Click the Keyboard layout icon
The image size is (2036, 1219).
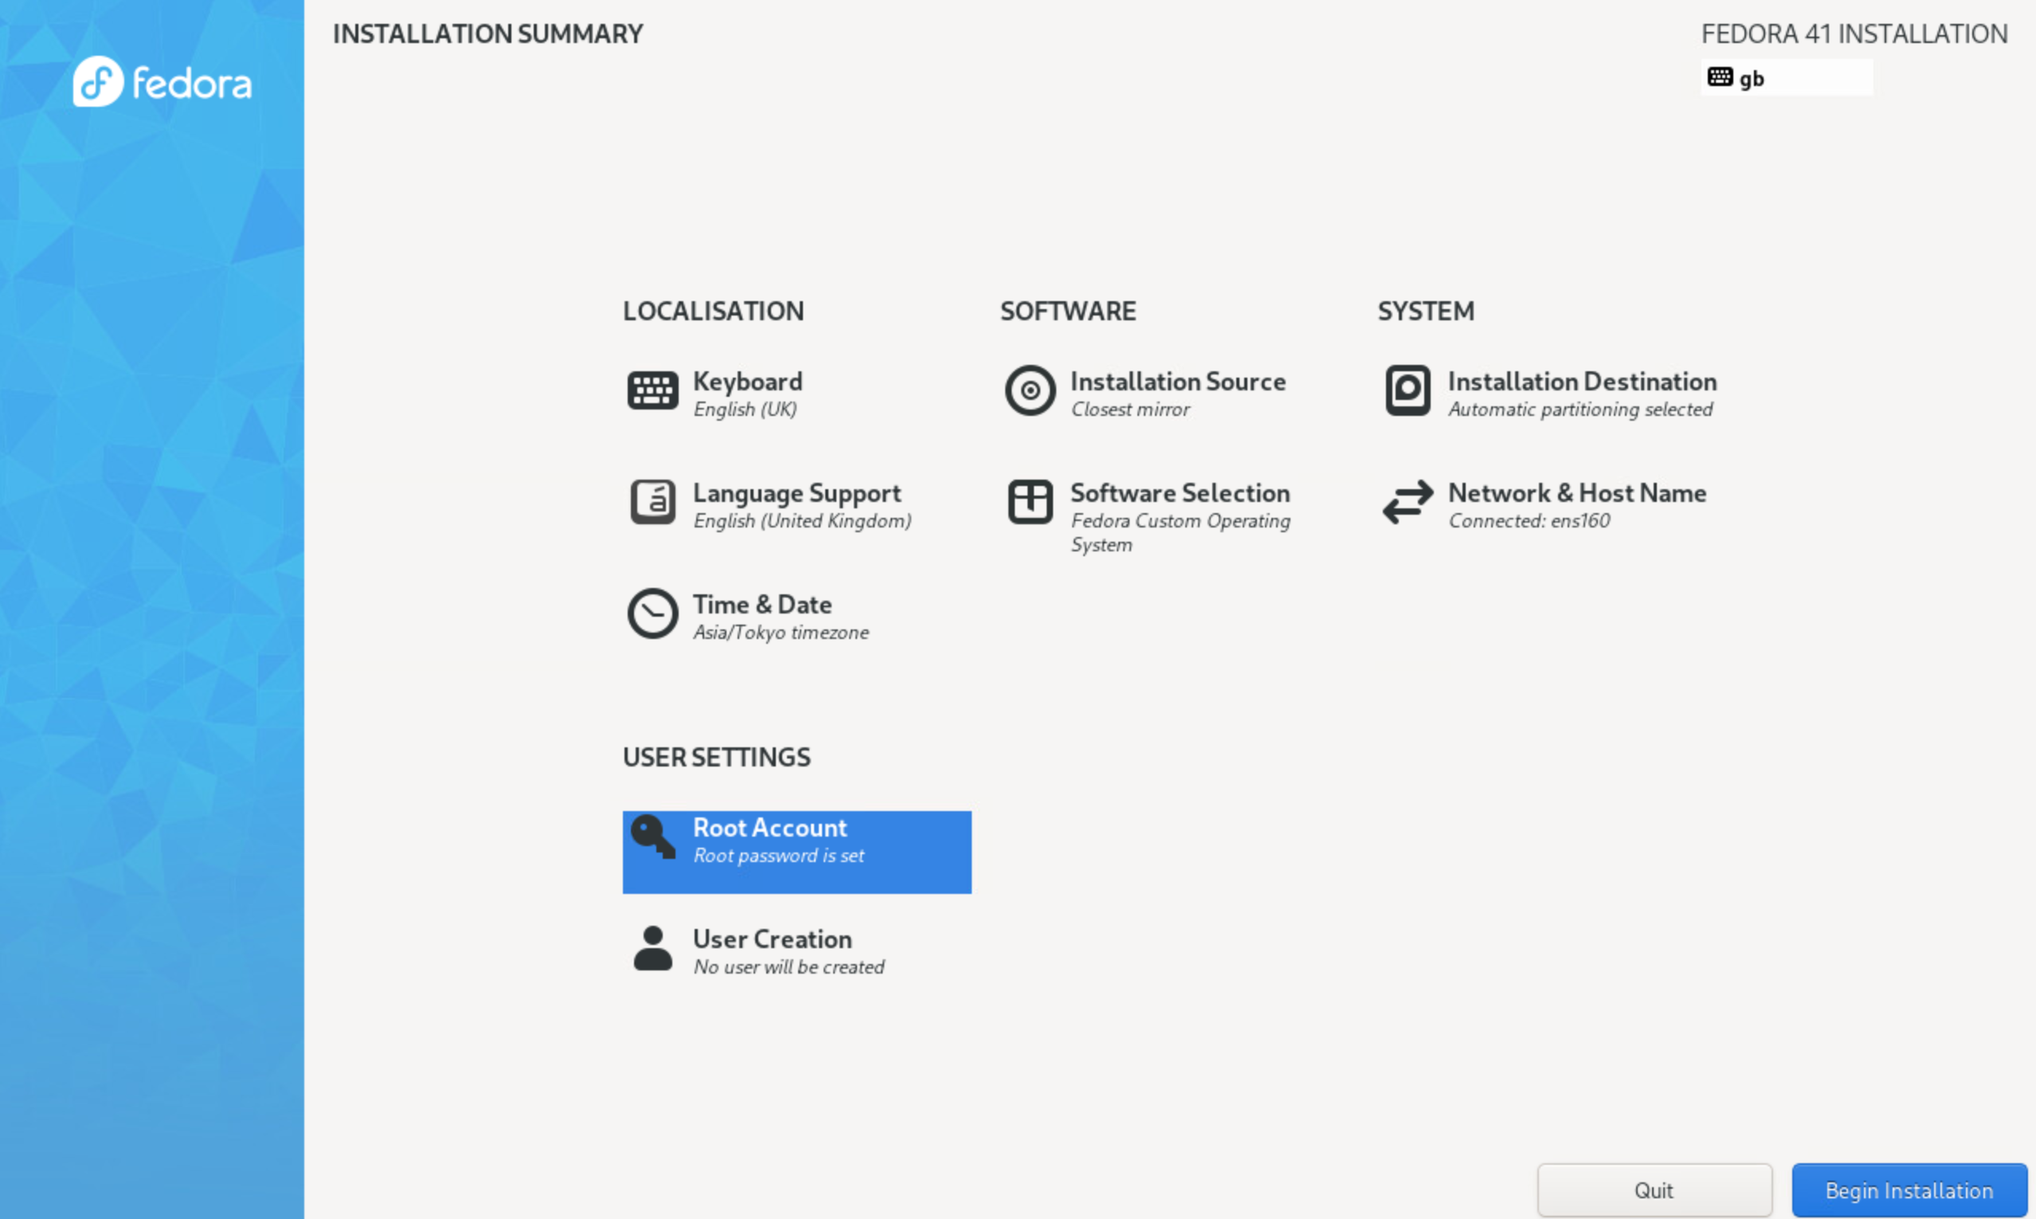652,391
